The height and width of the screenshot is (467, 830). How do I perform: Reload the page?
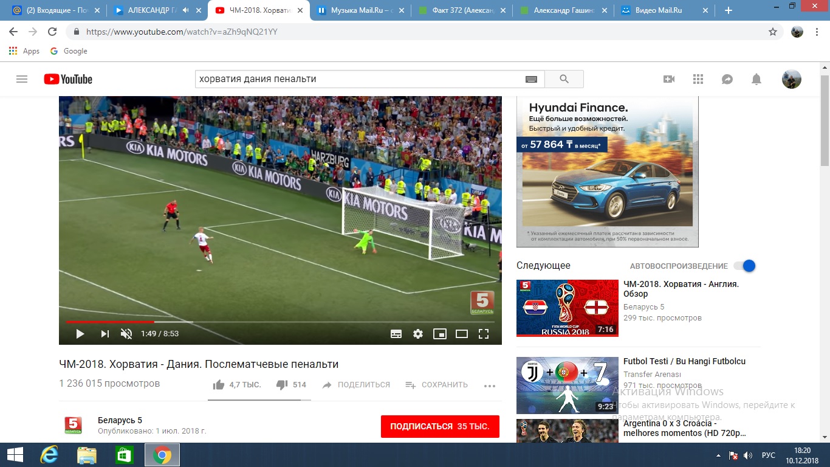pyautogui.click(x=52, y=32)
